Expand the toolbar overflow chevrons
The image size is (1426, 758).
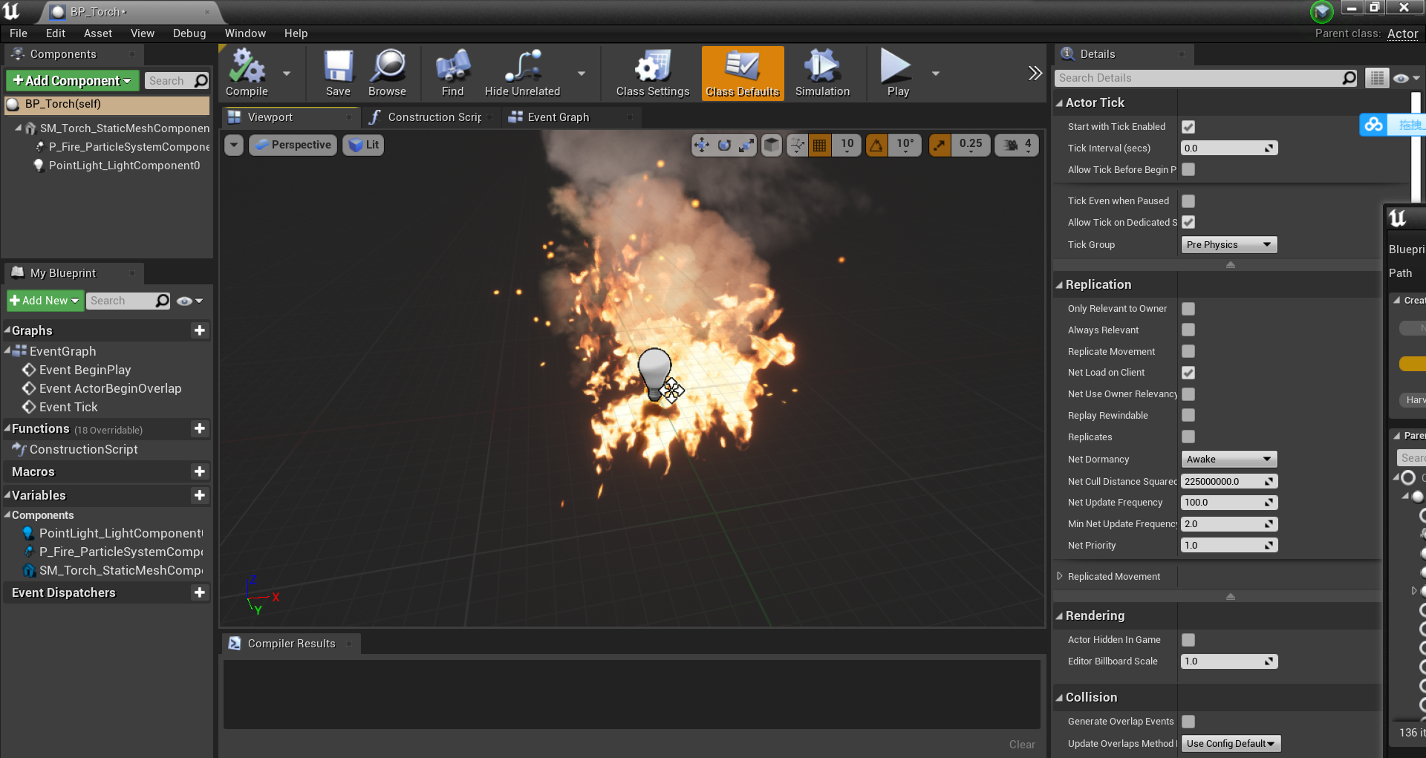tap(1035, 73)
